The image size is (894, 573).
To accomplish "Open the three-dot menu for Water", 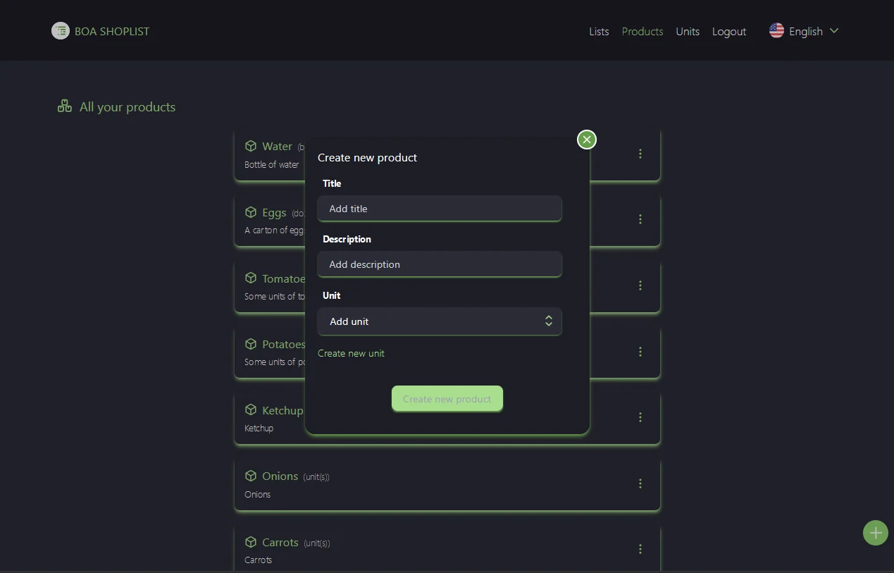I will 640,154.
